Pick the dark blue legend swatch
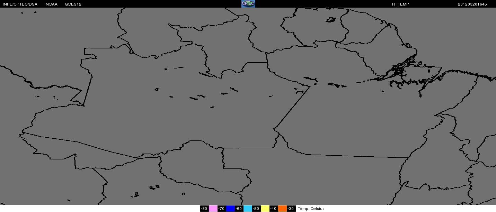 pos(230,209)
